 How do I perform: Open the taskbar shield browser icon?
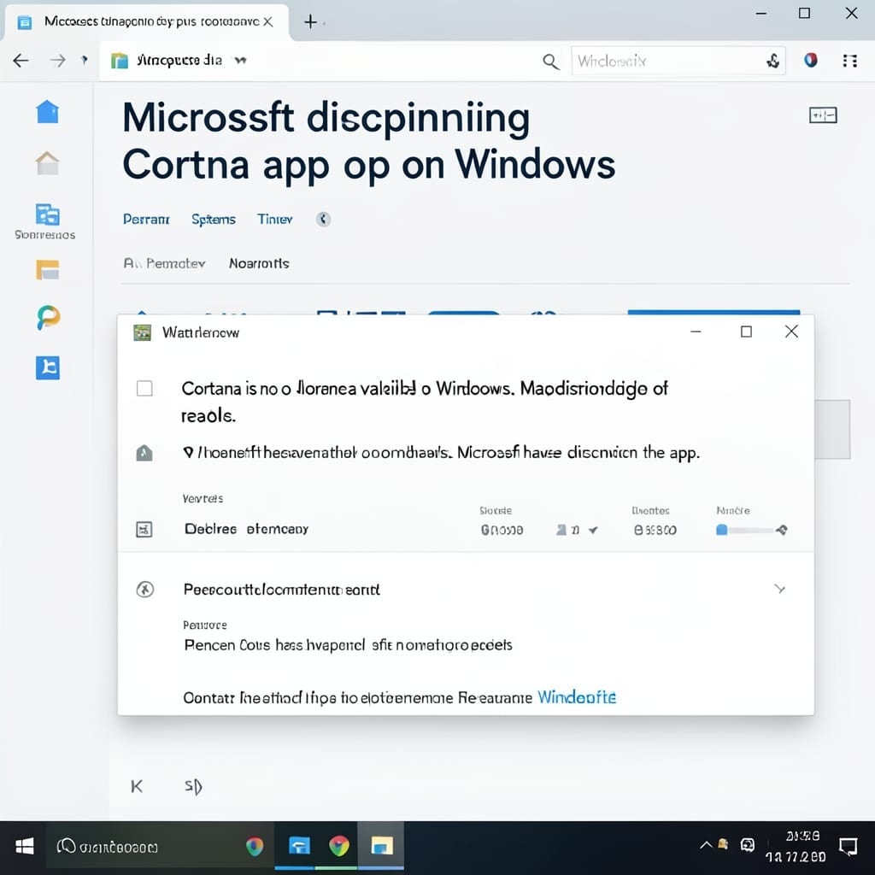(x=255, y=847)
